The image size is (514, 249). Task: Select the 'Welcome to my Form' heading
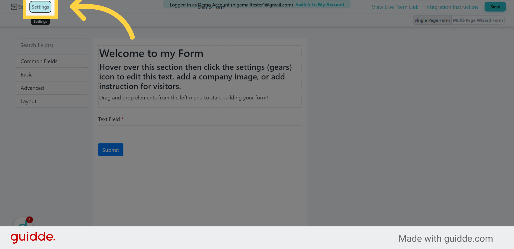151,53
